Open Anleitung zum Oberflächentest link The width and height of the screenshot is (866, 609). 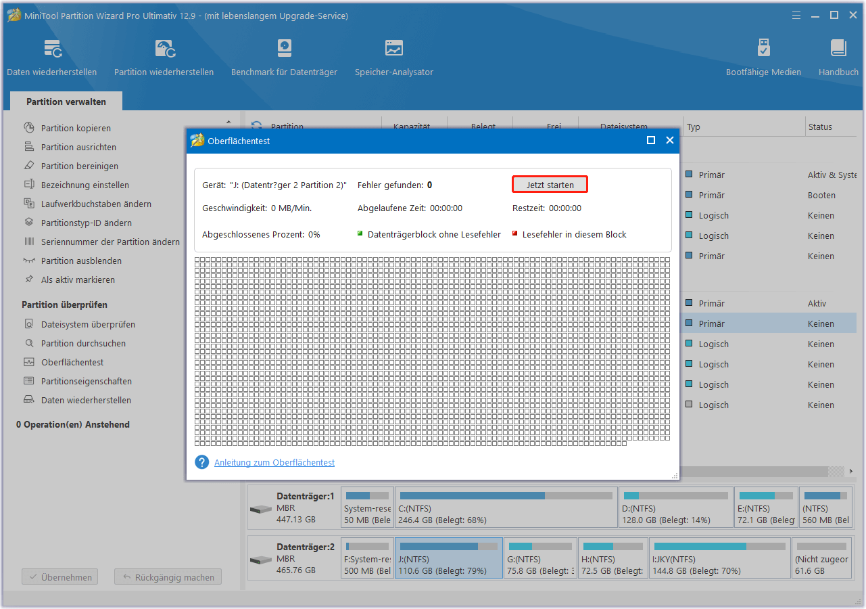274,462
